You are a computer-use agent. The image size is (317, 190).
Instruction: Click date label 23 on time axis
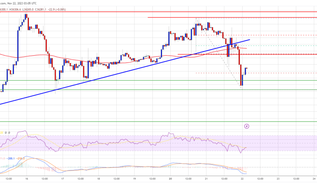click(278, 178)
